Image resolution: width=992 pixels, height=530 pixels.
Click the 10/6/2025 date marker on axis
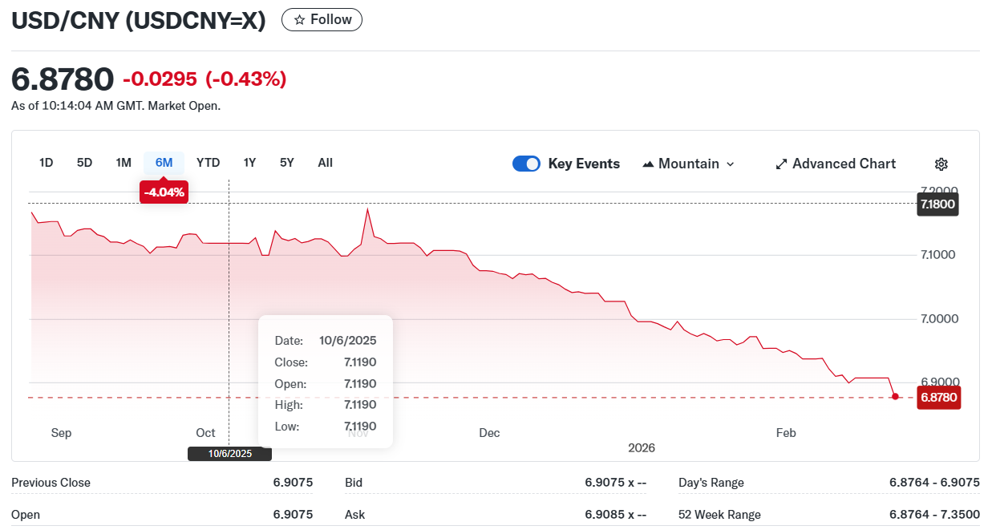pos(230,454)
